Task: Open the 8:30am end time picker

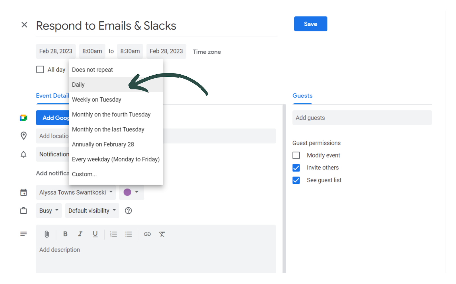Action: click(x=130, y=51)
